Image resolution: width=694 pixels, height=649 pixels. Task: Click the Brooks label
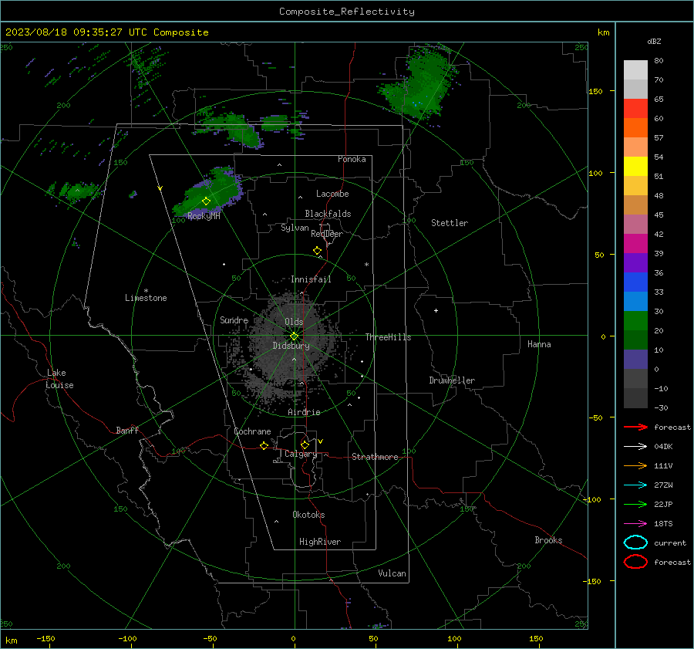pyautogui.click(x=548, y=540)
